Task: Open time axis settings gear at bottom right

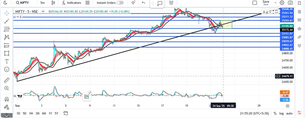Action: click(287, 106)
